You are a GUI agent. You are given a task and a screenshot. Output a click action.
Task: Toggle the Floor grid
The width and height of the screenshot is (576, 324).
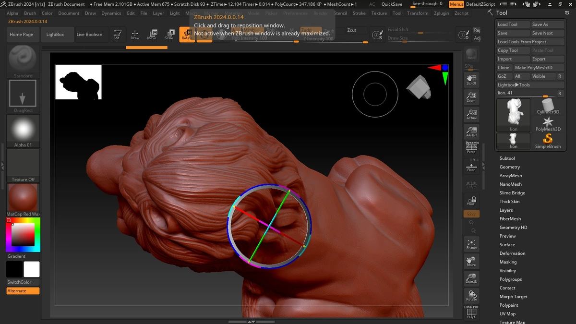pyautogui.click(x=471, y=166)
